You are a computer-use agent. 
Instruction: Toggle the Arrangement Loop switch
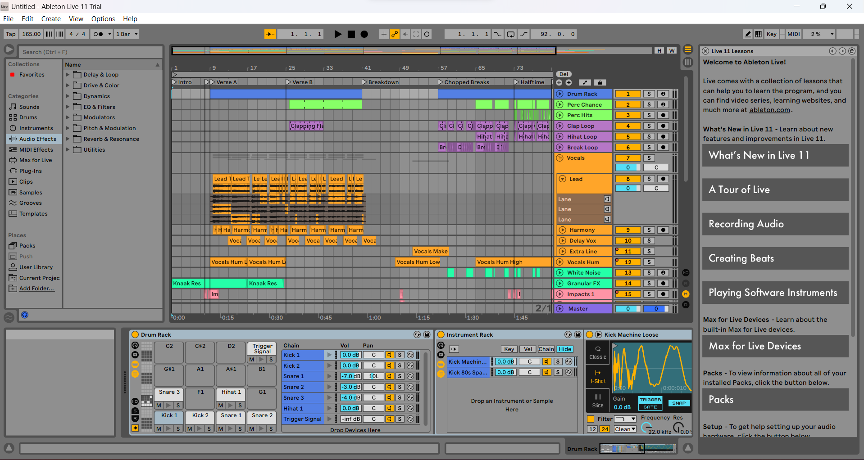pyautogui.click(x=510, y=34)
